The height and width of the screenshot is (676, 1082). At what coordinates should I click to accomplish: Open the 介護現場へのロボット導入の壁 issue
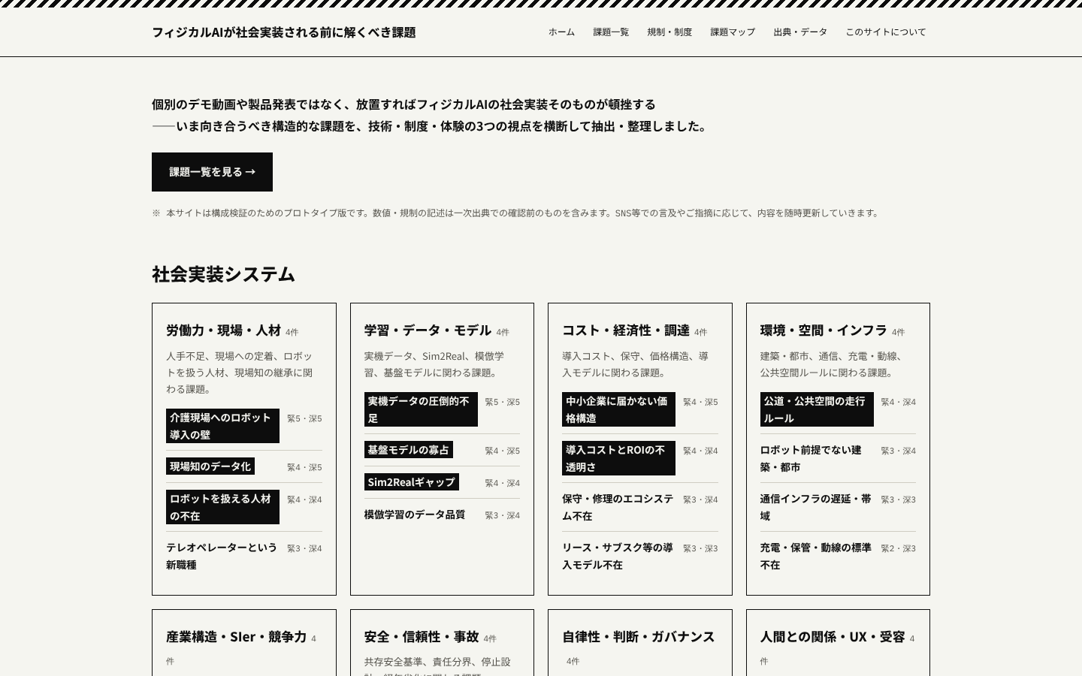(222, 426)
